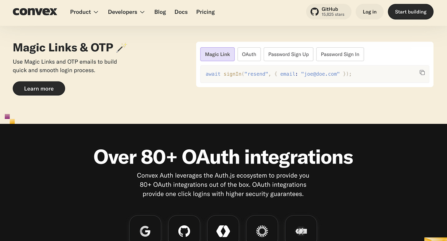Viewport: 447px width, 241px height.
Task: Expand the Developers menu
Action: click(x=126, y=12)
